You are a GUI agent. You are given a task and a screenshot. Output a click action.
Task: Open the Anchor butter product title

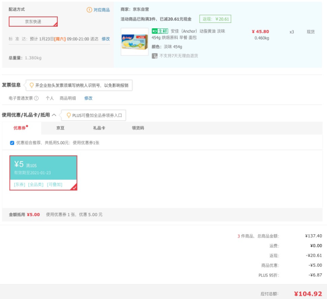click(x=189, y=34)
